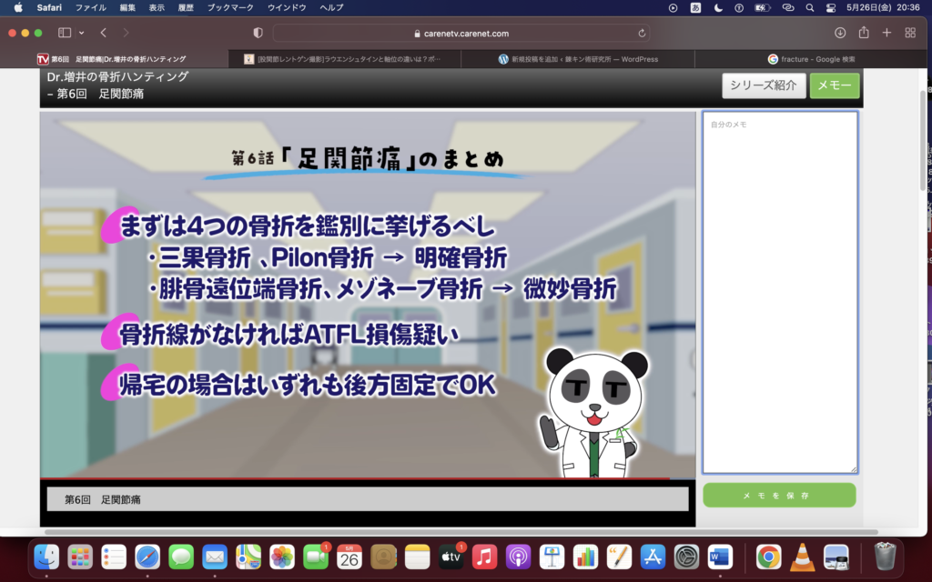Viewport: 932px width, 582px height.
Task: Click the Safari sidebar toggle icon
Action: click(65, 33)
